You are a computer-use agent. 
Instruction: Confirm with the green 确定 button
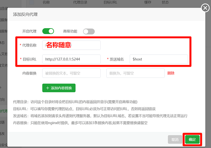pyautogui.click(x=192, y=139)
